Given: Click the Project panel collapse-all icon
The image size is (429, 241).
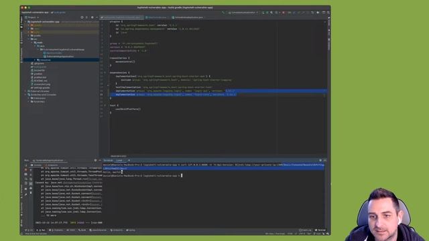Looking at the screenshot, I should pyautogui.click(x=86, y=17).
